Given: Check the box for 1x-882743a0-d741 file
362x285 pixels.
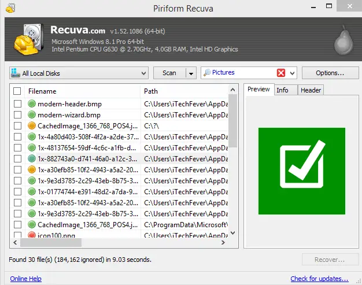Looking at the screenshot, I should 17,158.
